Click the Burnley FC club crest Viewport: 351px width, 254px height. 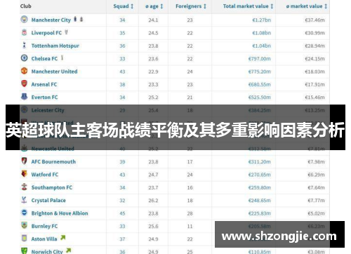(24, 225)
